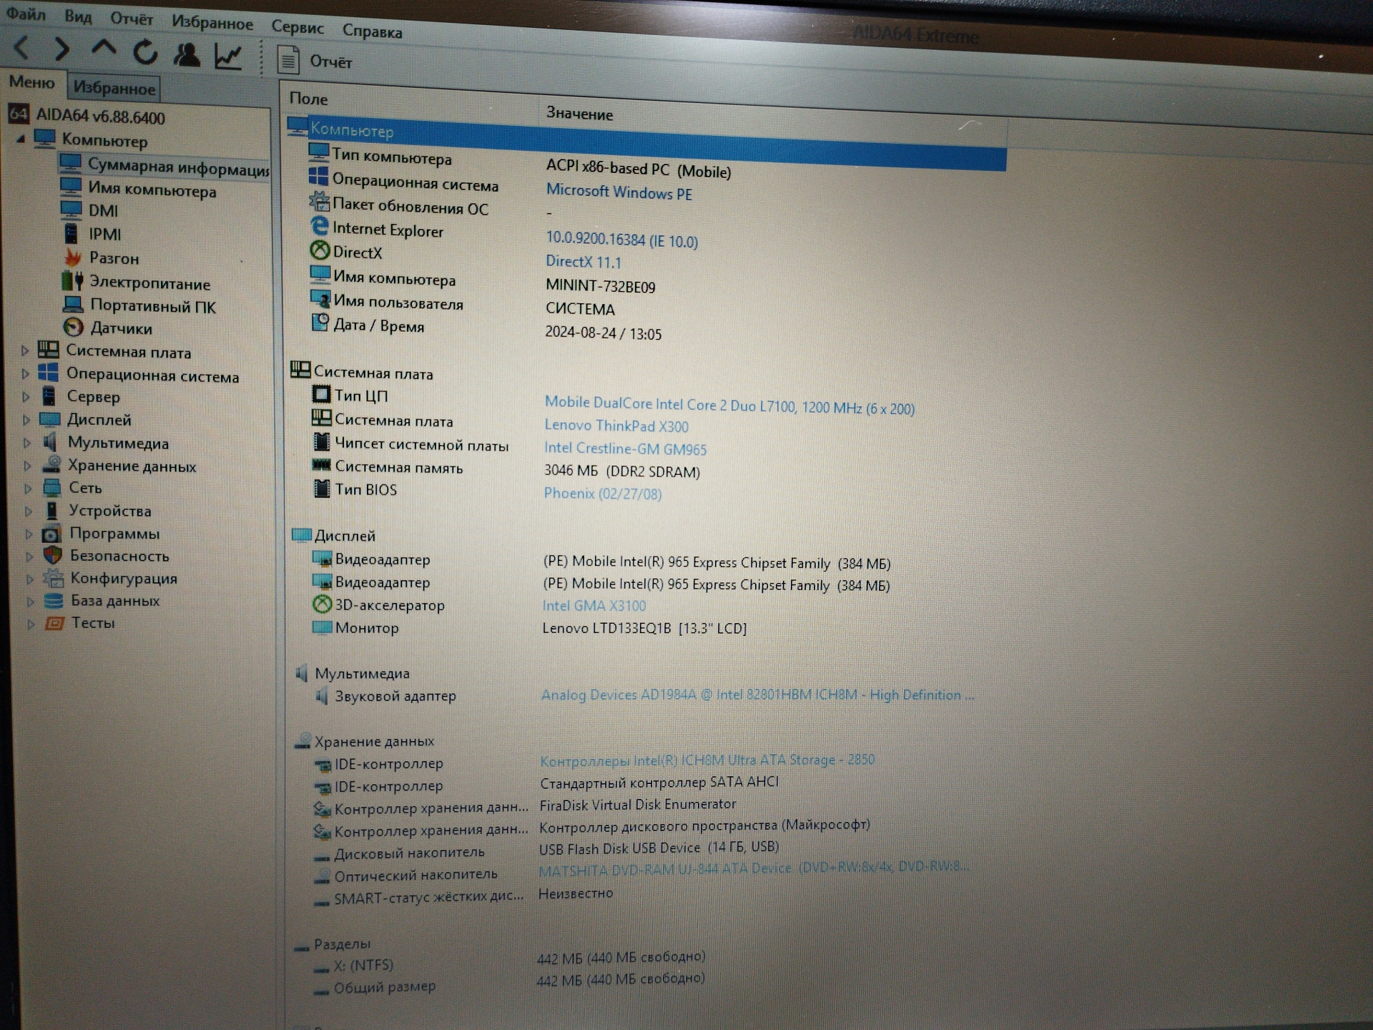Image resolution: width=1373 pixels, height=1030 pixels.
Task: Click the DirectX row icon
Action: [320, 250]
